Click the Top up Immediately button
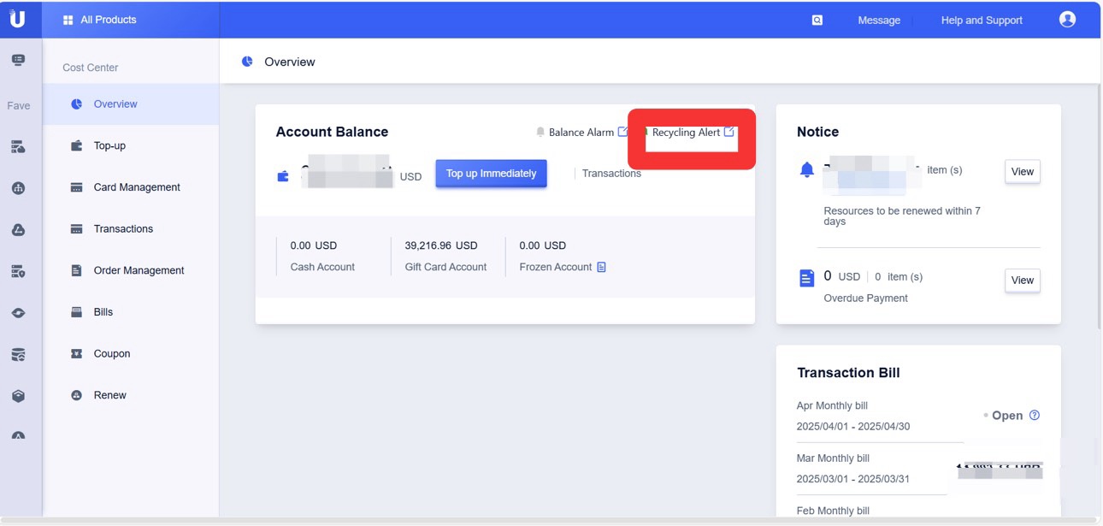The height and width of the screenshot is (526, 1103). point(491,174)
